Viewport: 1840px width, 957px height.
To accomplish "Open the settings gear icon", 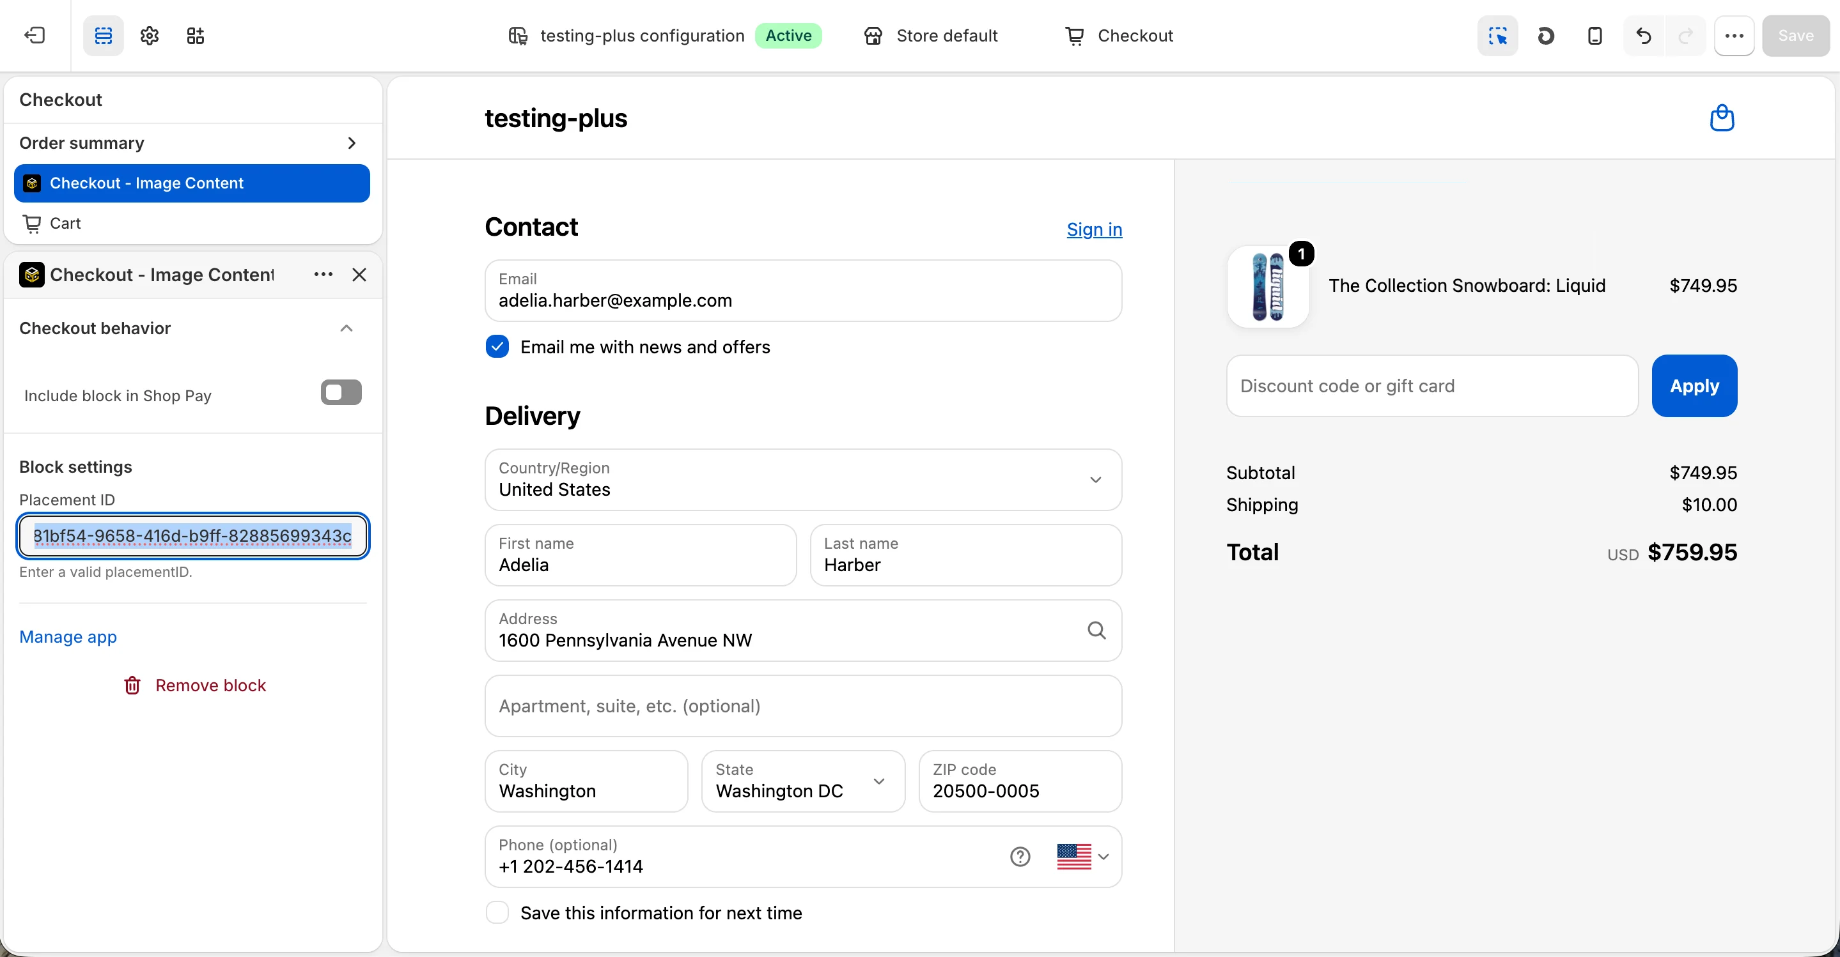I will pyautogui.click(x=150, y=35).
